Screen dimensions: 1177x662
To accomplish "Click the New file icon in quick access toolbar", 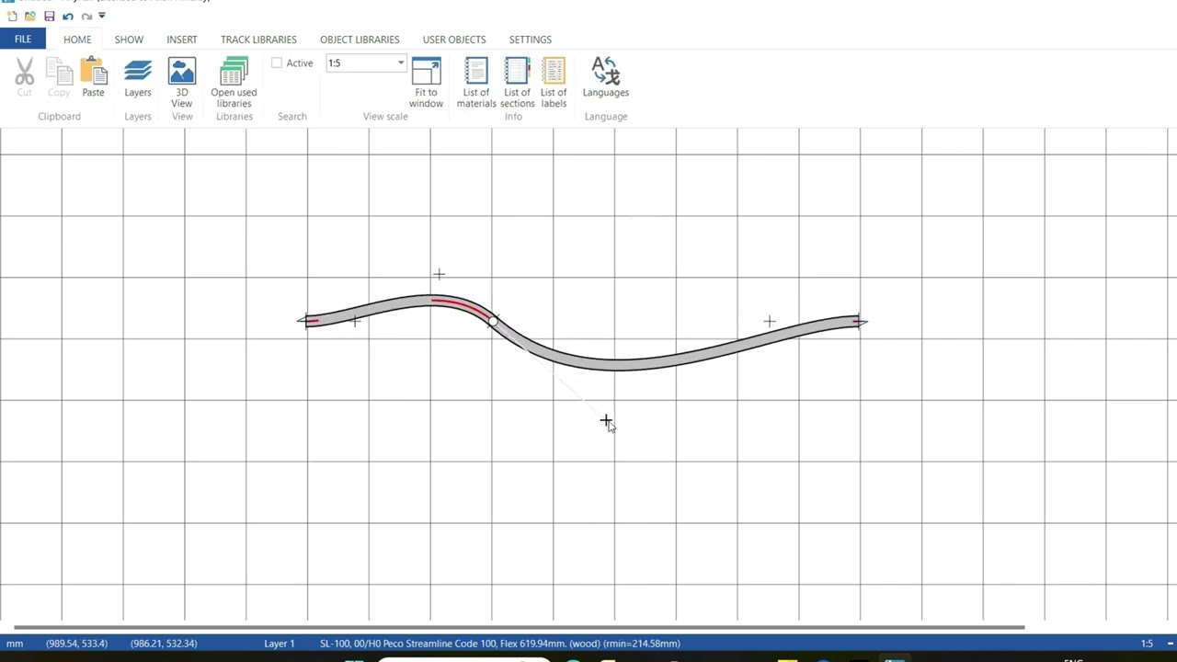I will coord(12,17).
